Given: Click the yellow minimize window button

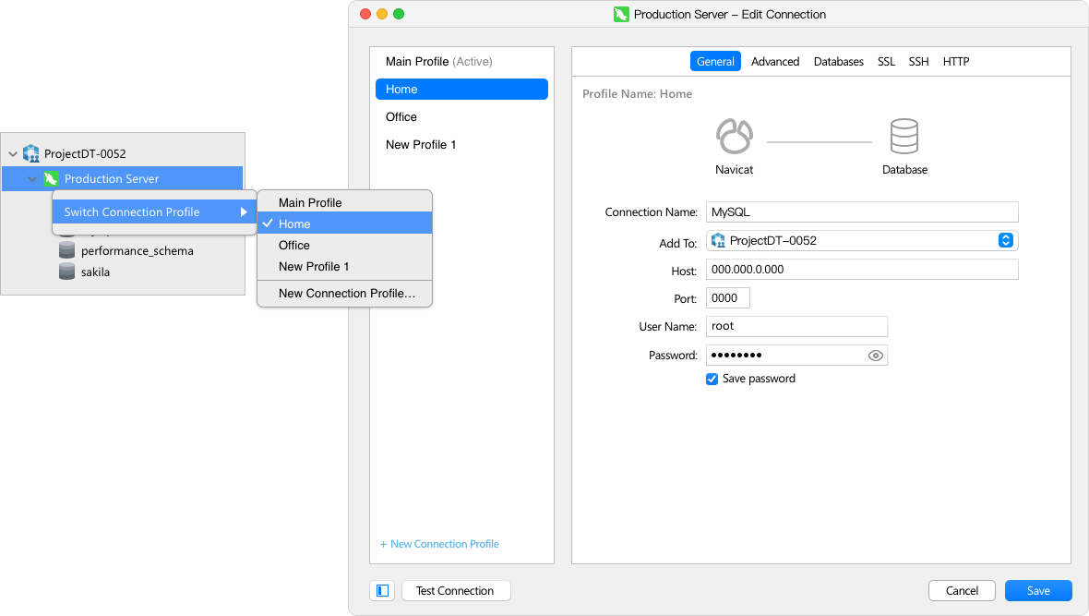Looking at the screenshot, I should pos(382,14).
